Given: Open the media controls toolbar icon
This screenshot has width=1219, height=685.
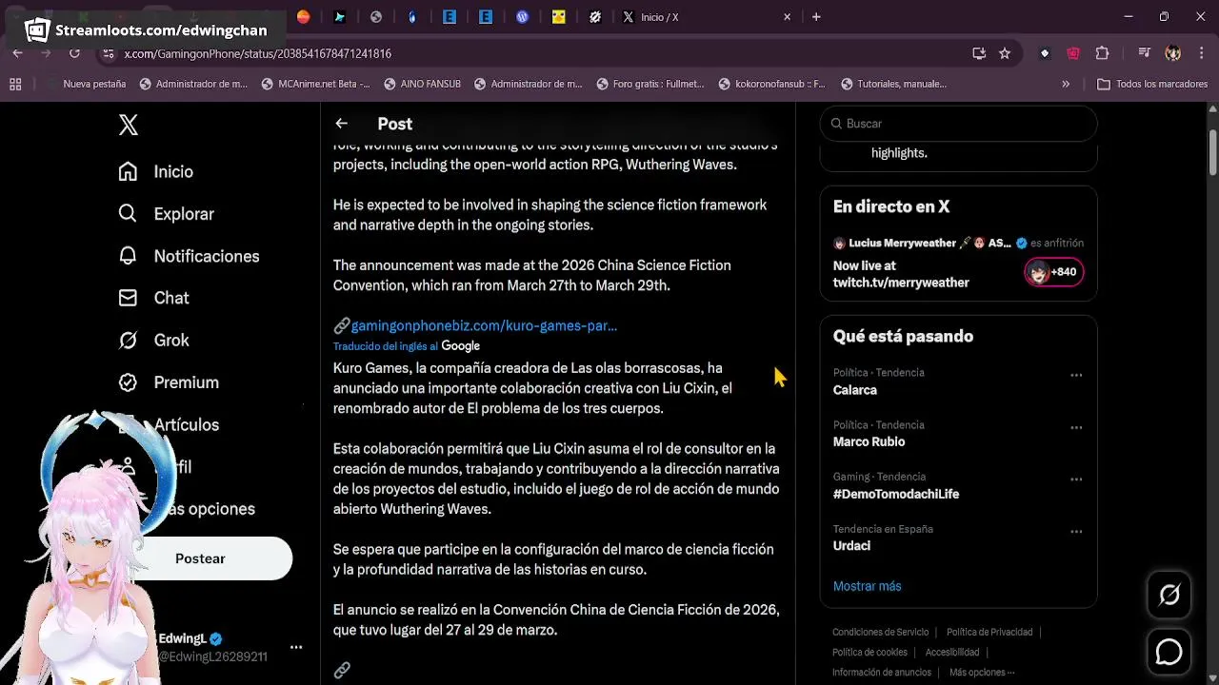Looking at the screenshot, I should point(1145,53).
